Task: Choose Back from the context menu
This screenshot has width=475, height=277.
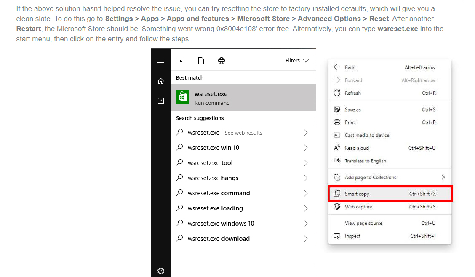Action: pos(390,67)
